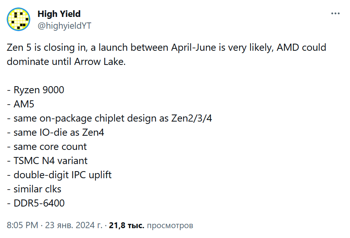Select the '- AM5' bullet line

(20, 104)
